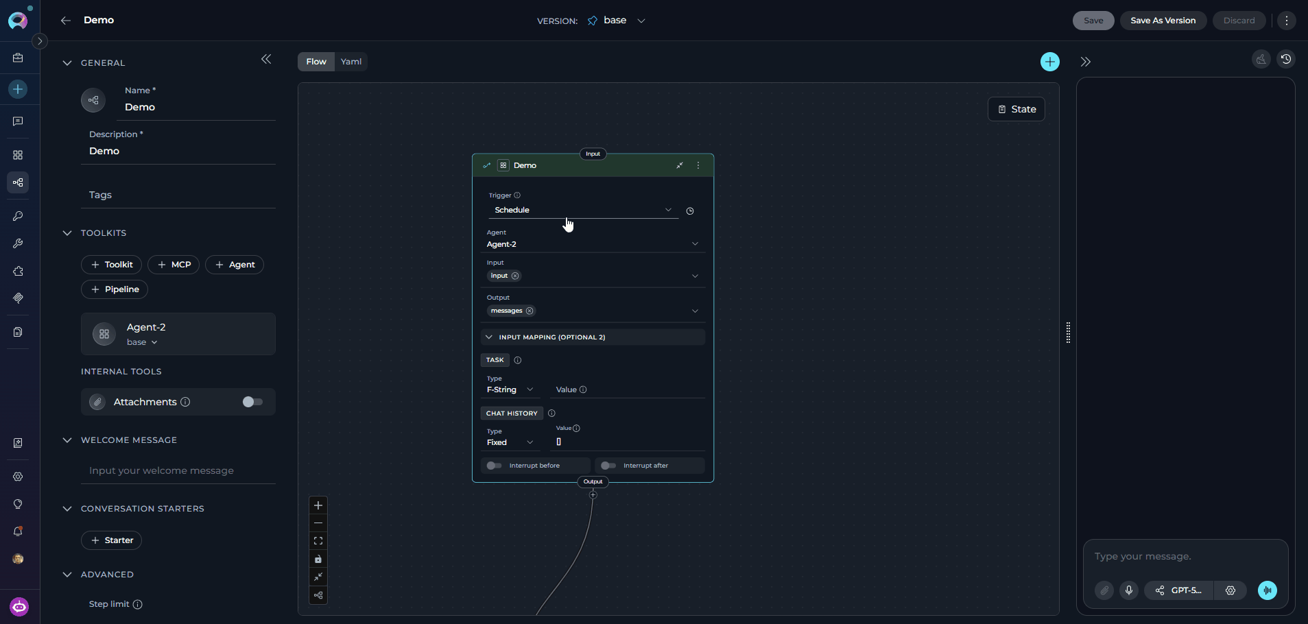1308x624 pixels.
Task: Open the Output variables dropdown
Action: click(x=695, y=311)
